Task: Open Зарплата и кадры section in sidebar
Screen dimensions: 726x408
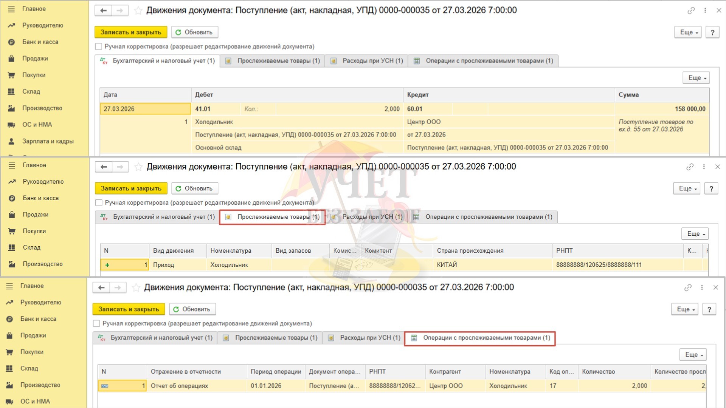Action: coord(48,141)
